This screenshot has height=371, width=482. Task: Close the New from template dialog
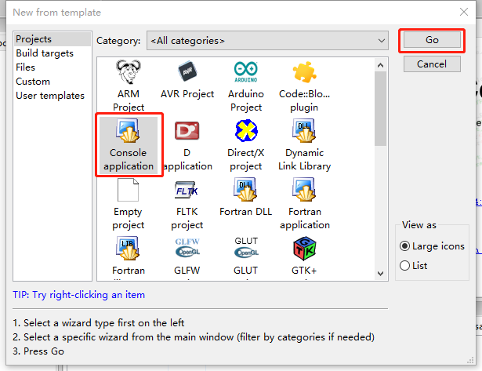(464, 12)
